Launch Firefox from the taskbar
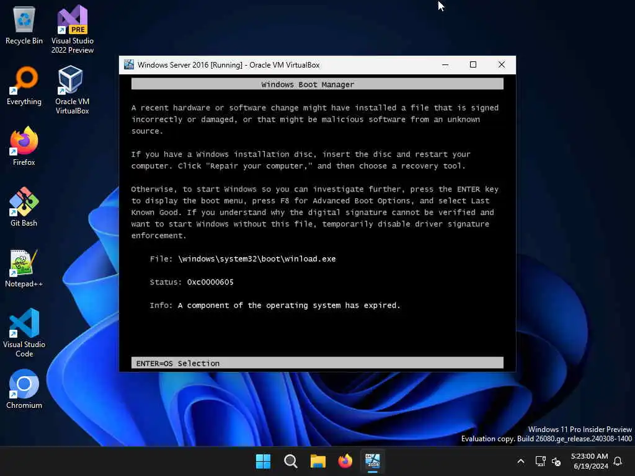Viewport: 635px width, 476px height. point(345,461)
